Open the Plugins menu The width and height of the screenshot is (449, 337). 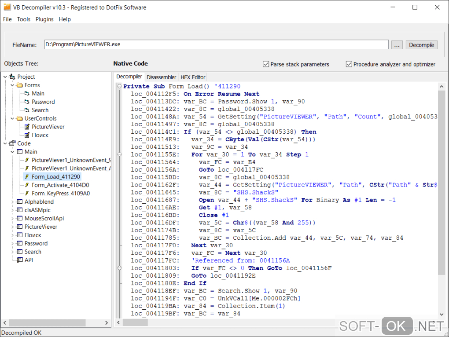click(44, 19)
